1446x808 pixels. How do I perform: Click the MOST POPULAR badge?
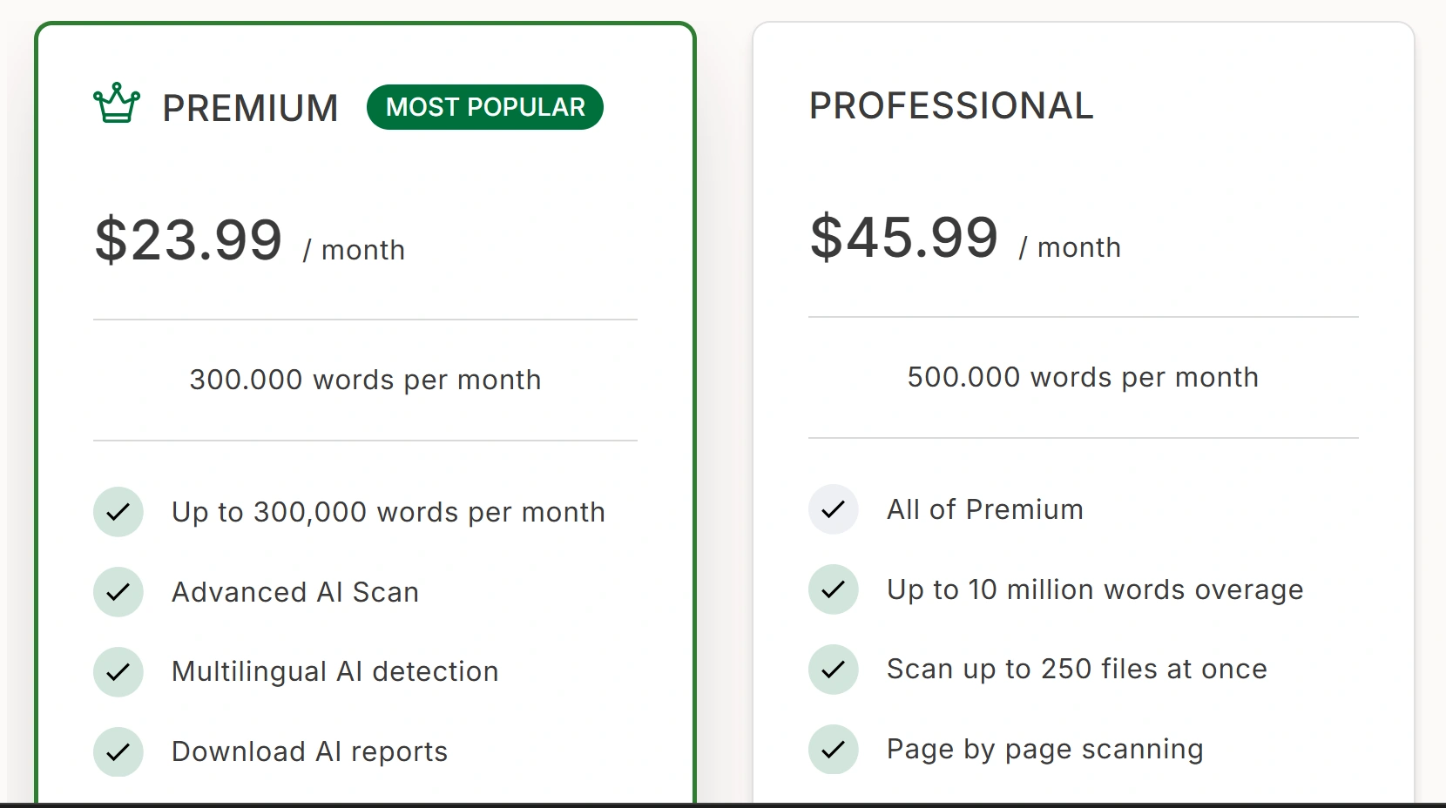(485, 107)
